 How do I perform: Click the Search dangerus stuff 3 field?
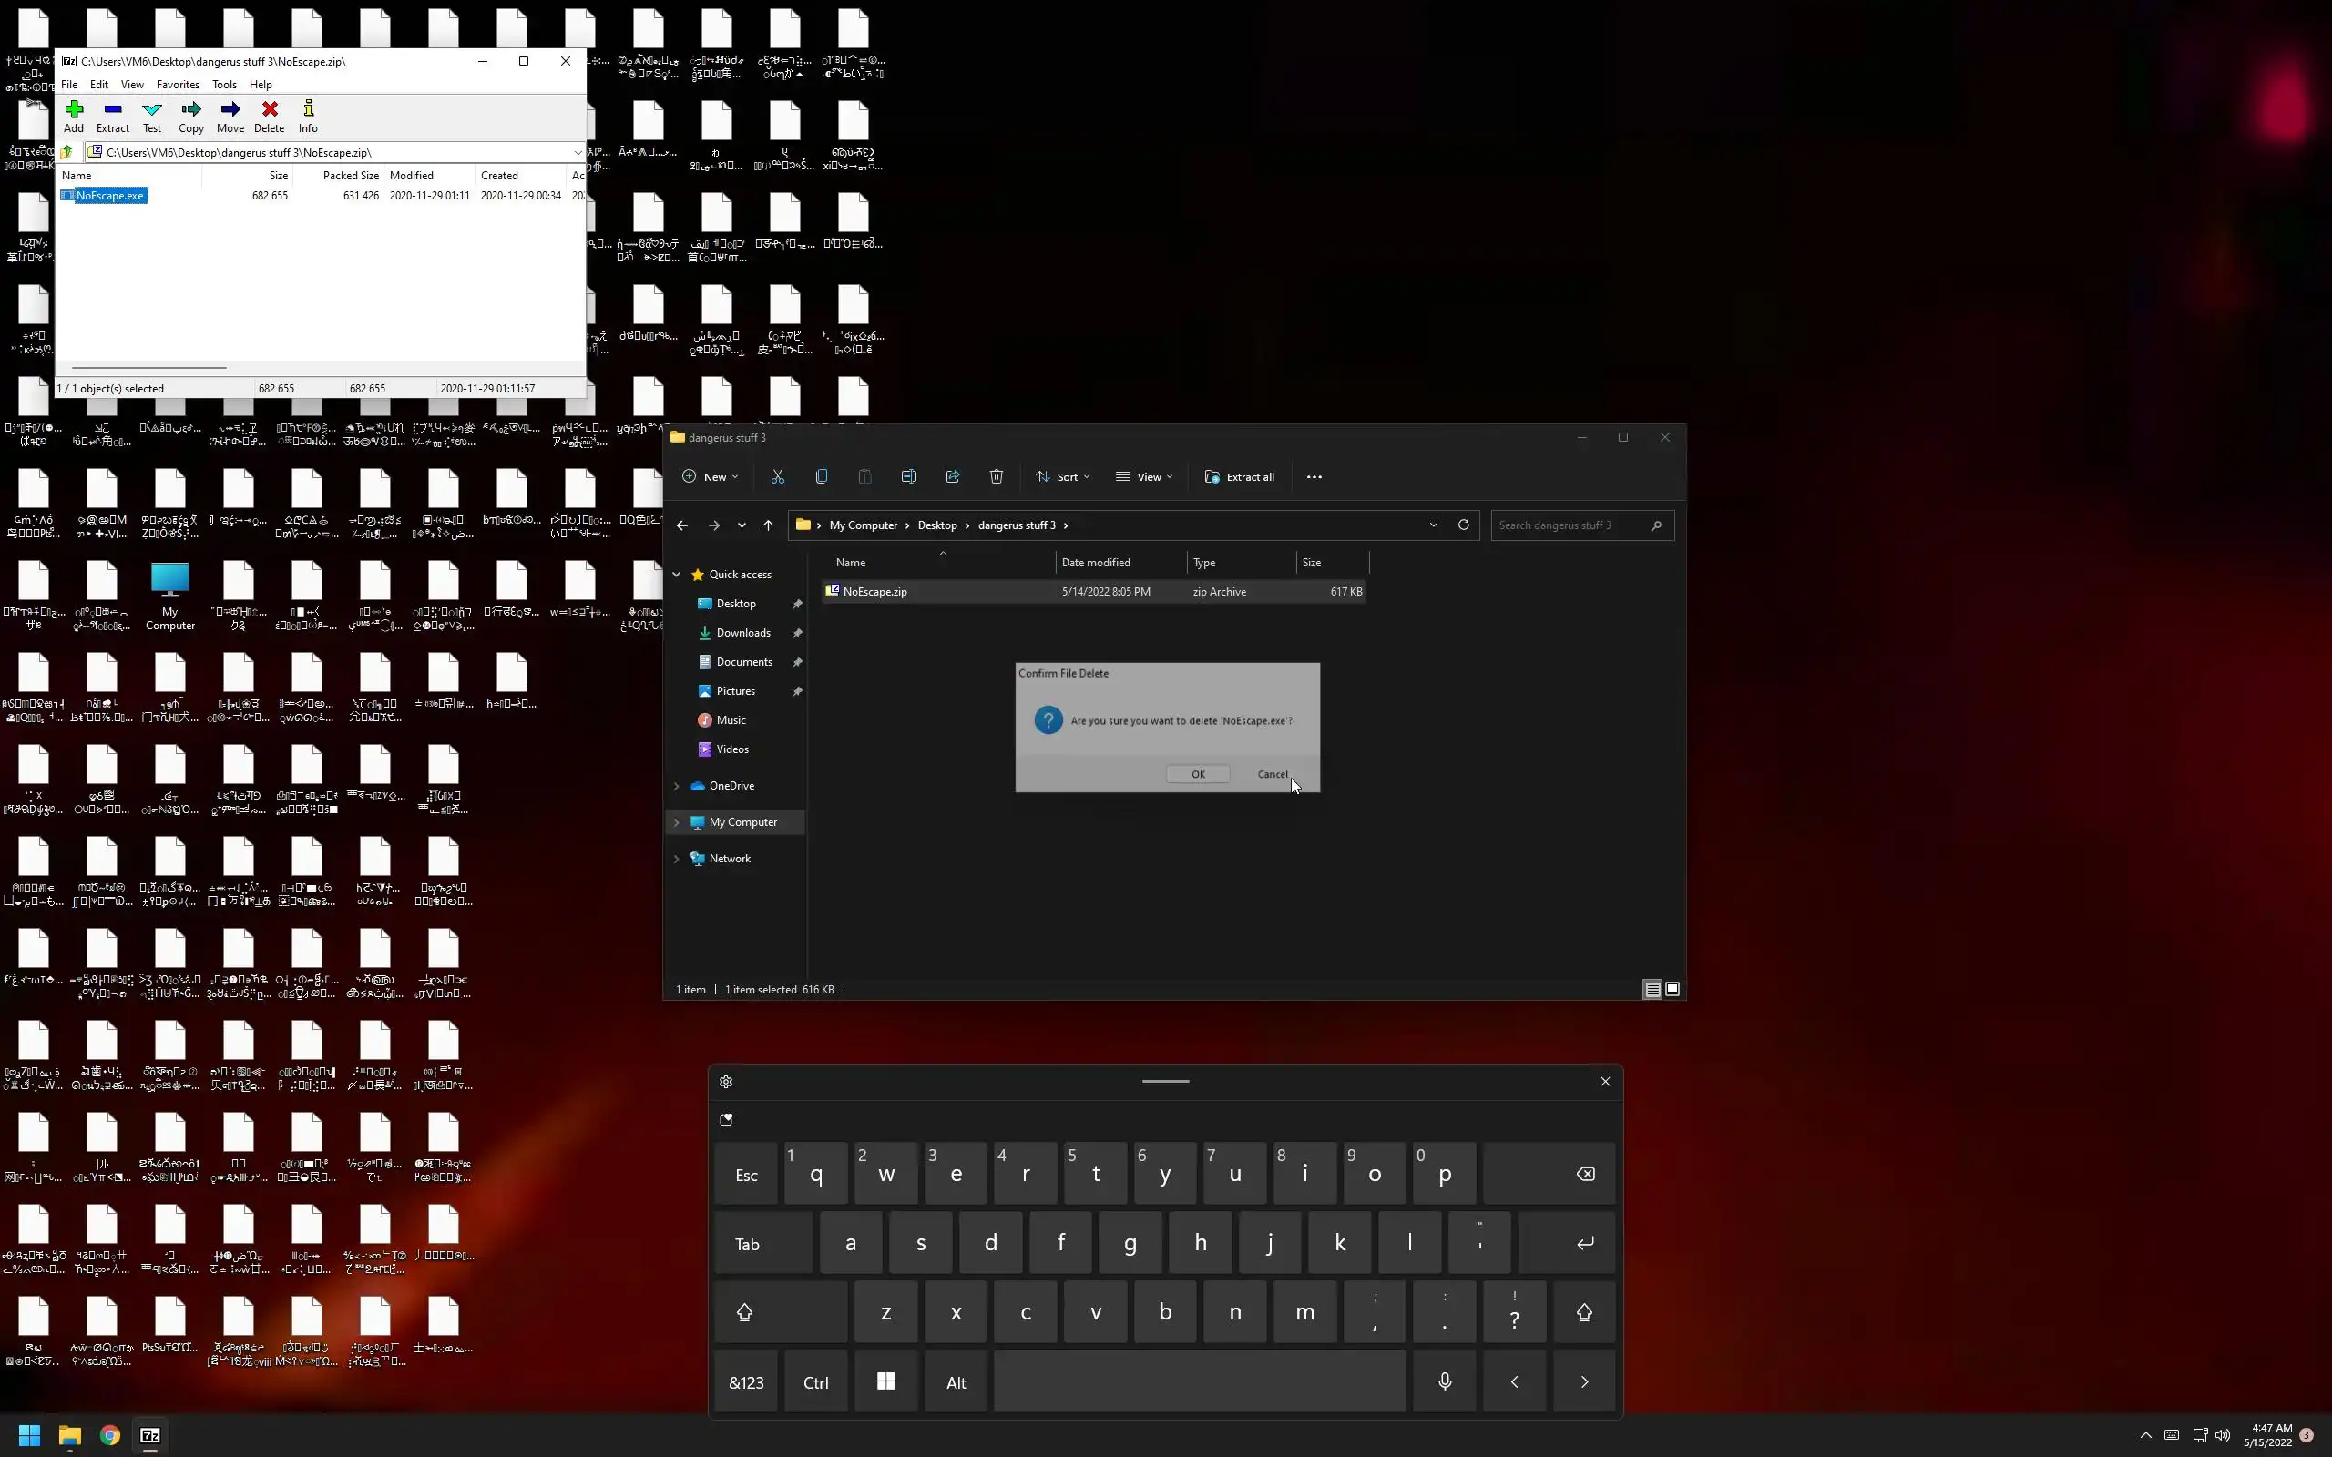[1569, 525]
